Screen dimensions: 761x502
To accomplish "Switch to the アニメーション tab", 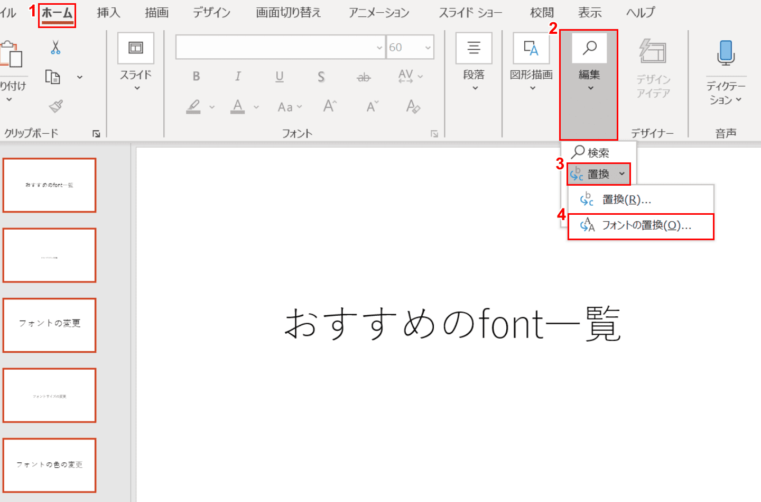I will click(379, 13).
